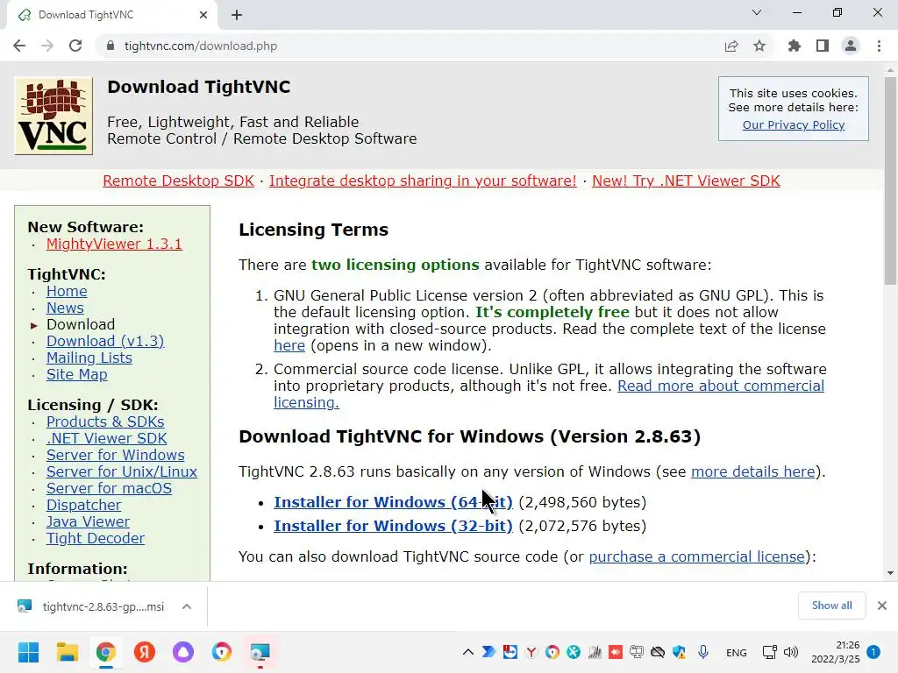
Task: Open Dispatcher sidebar link
Action: pos(83,505)
